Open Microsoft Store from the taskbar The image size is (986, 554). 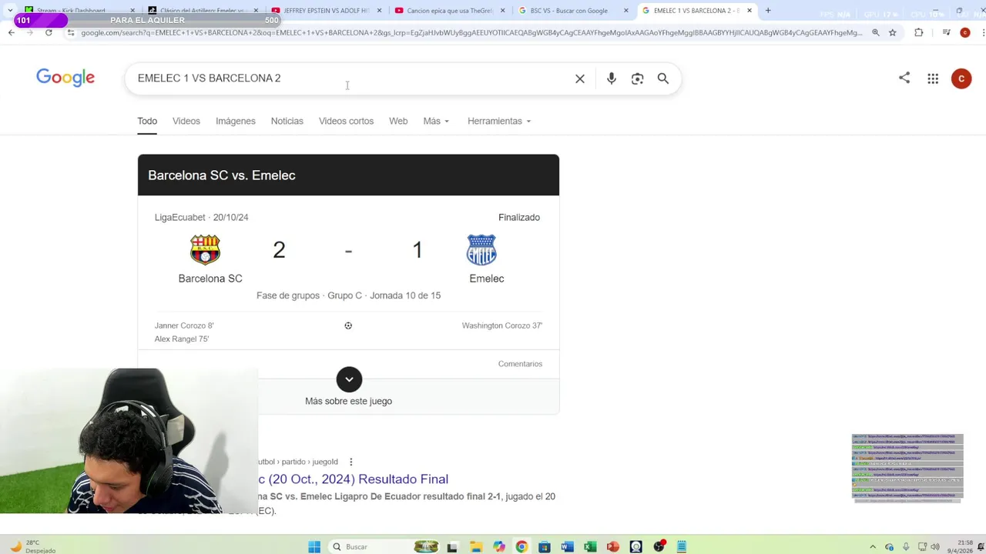pos(545,547)
